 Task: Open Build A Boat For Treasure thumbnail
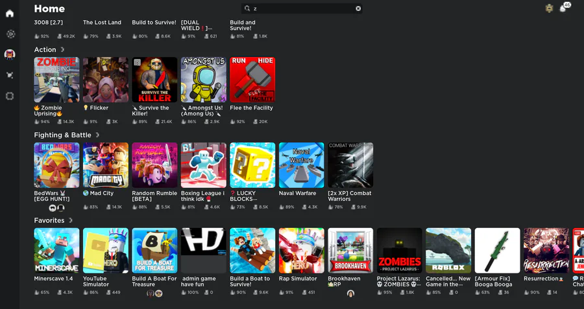(154, 251)
